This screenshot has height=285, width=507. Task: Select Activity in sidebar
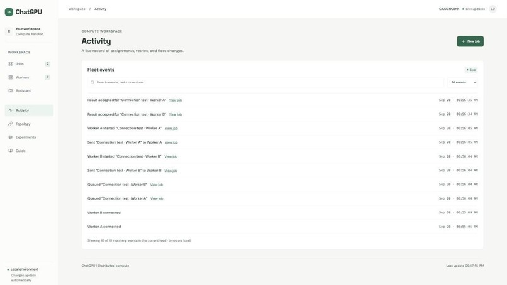pos(29,110)
